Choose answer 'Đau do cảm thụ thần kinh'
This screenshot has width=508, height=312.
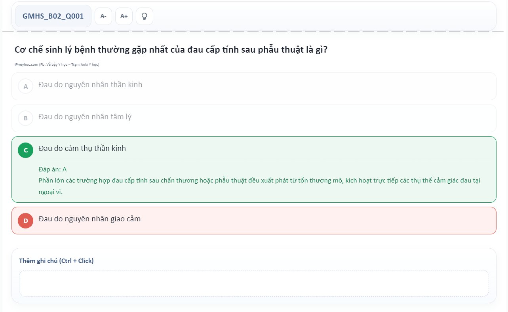(82, 148)
